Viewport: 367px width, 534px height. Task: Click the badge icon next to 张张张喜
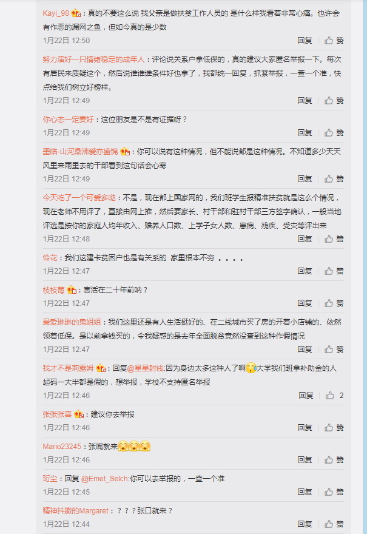pyautogui.click(x=79, y=414)
